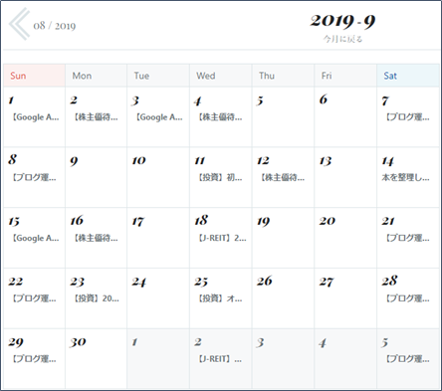The image size is (442, 391).
Task: Open the ブログ運 entry on September 7
Action: (x=407, y=117)
